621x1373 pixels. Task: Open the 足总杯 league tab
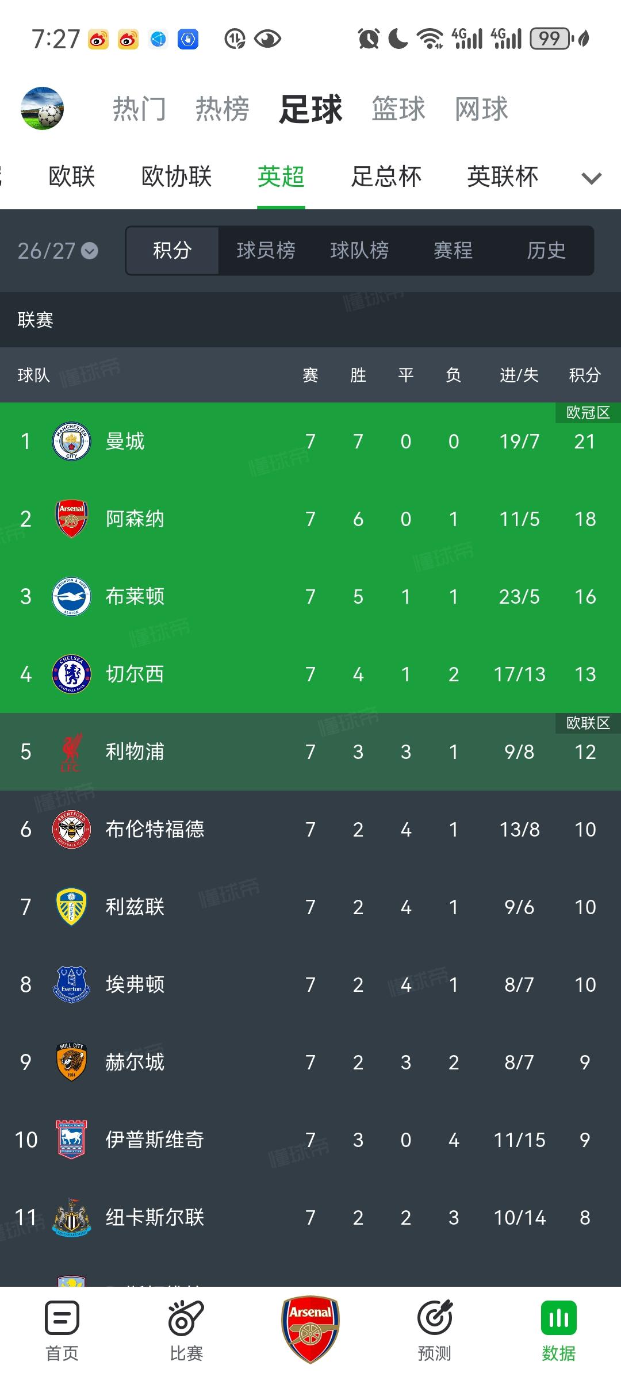point(386,177)
